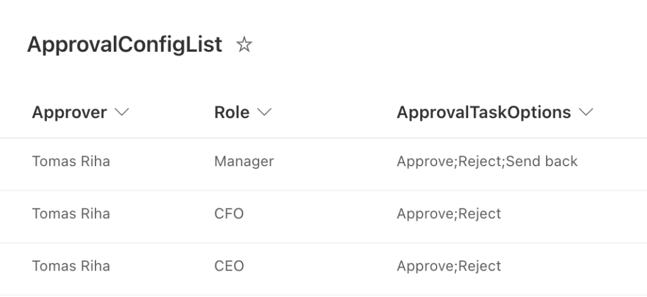
Task: Select the CEO row by its blank area
Action: coord(323,269)
